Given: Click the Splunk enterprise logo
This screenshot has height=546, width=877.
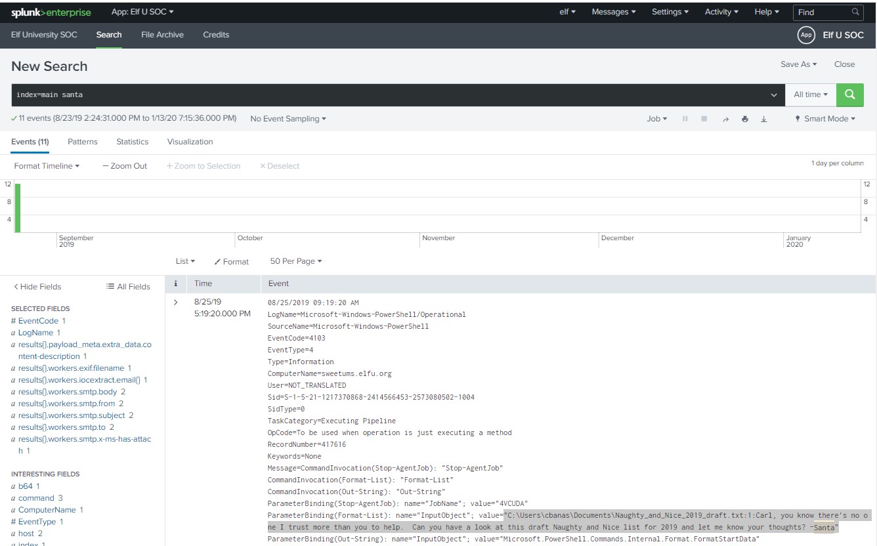Looking at the screenshot, I should [x=51, y=12].
